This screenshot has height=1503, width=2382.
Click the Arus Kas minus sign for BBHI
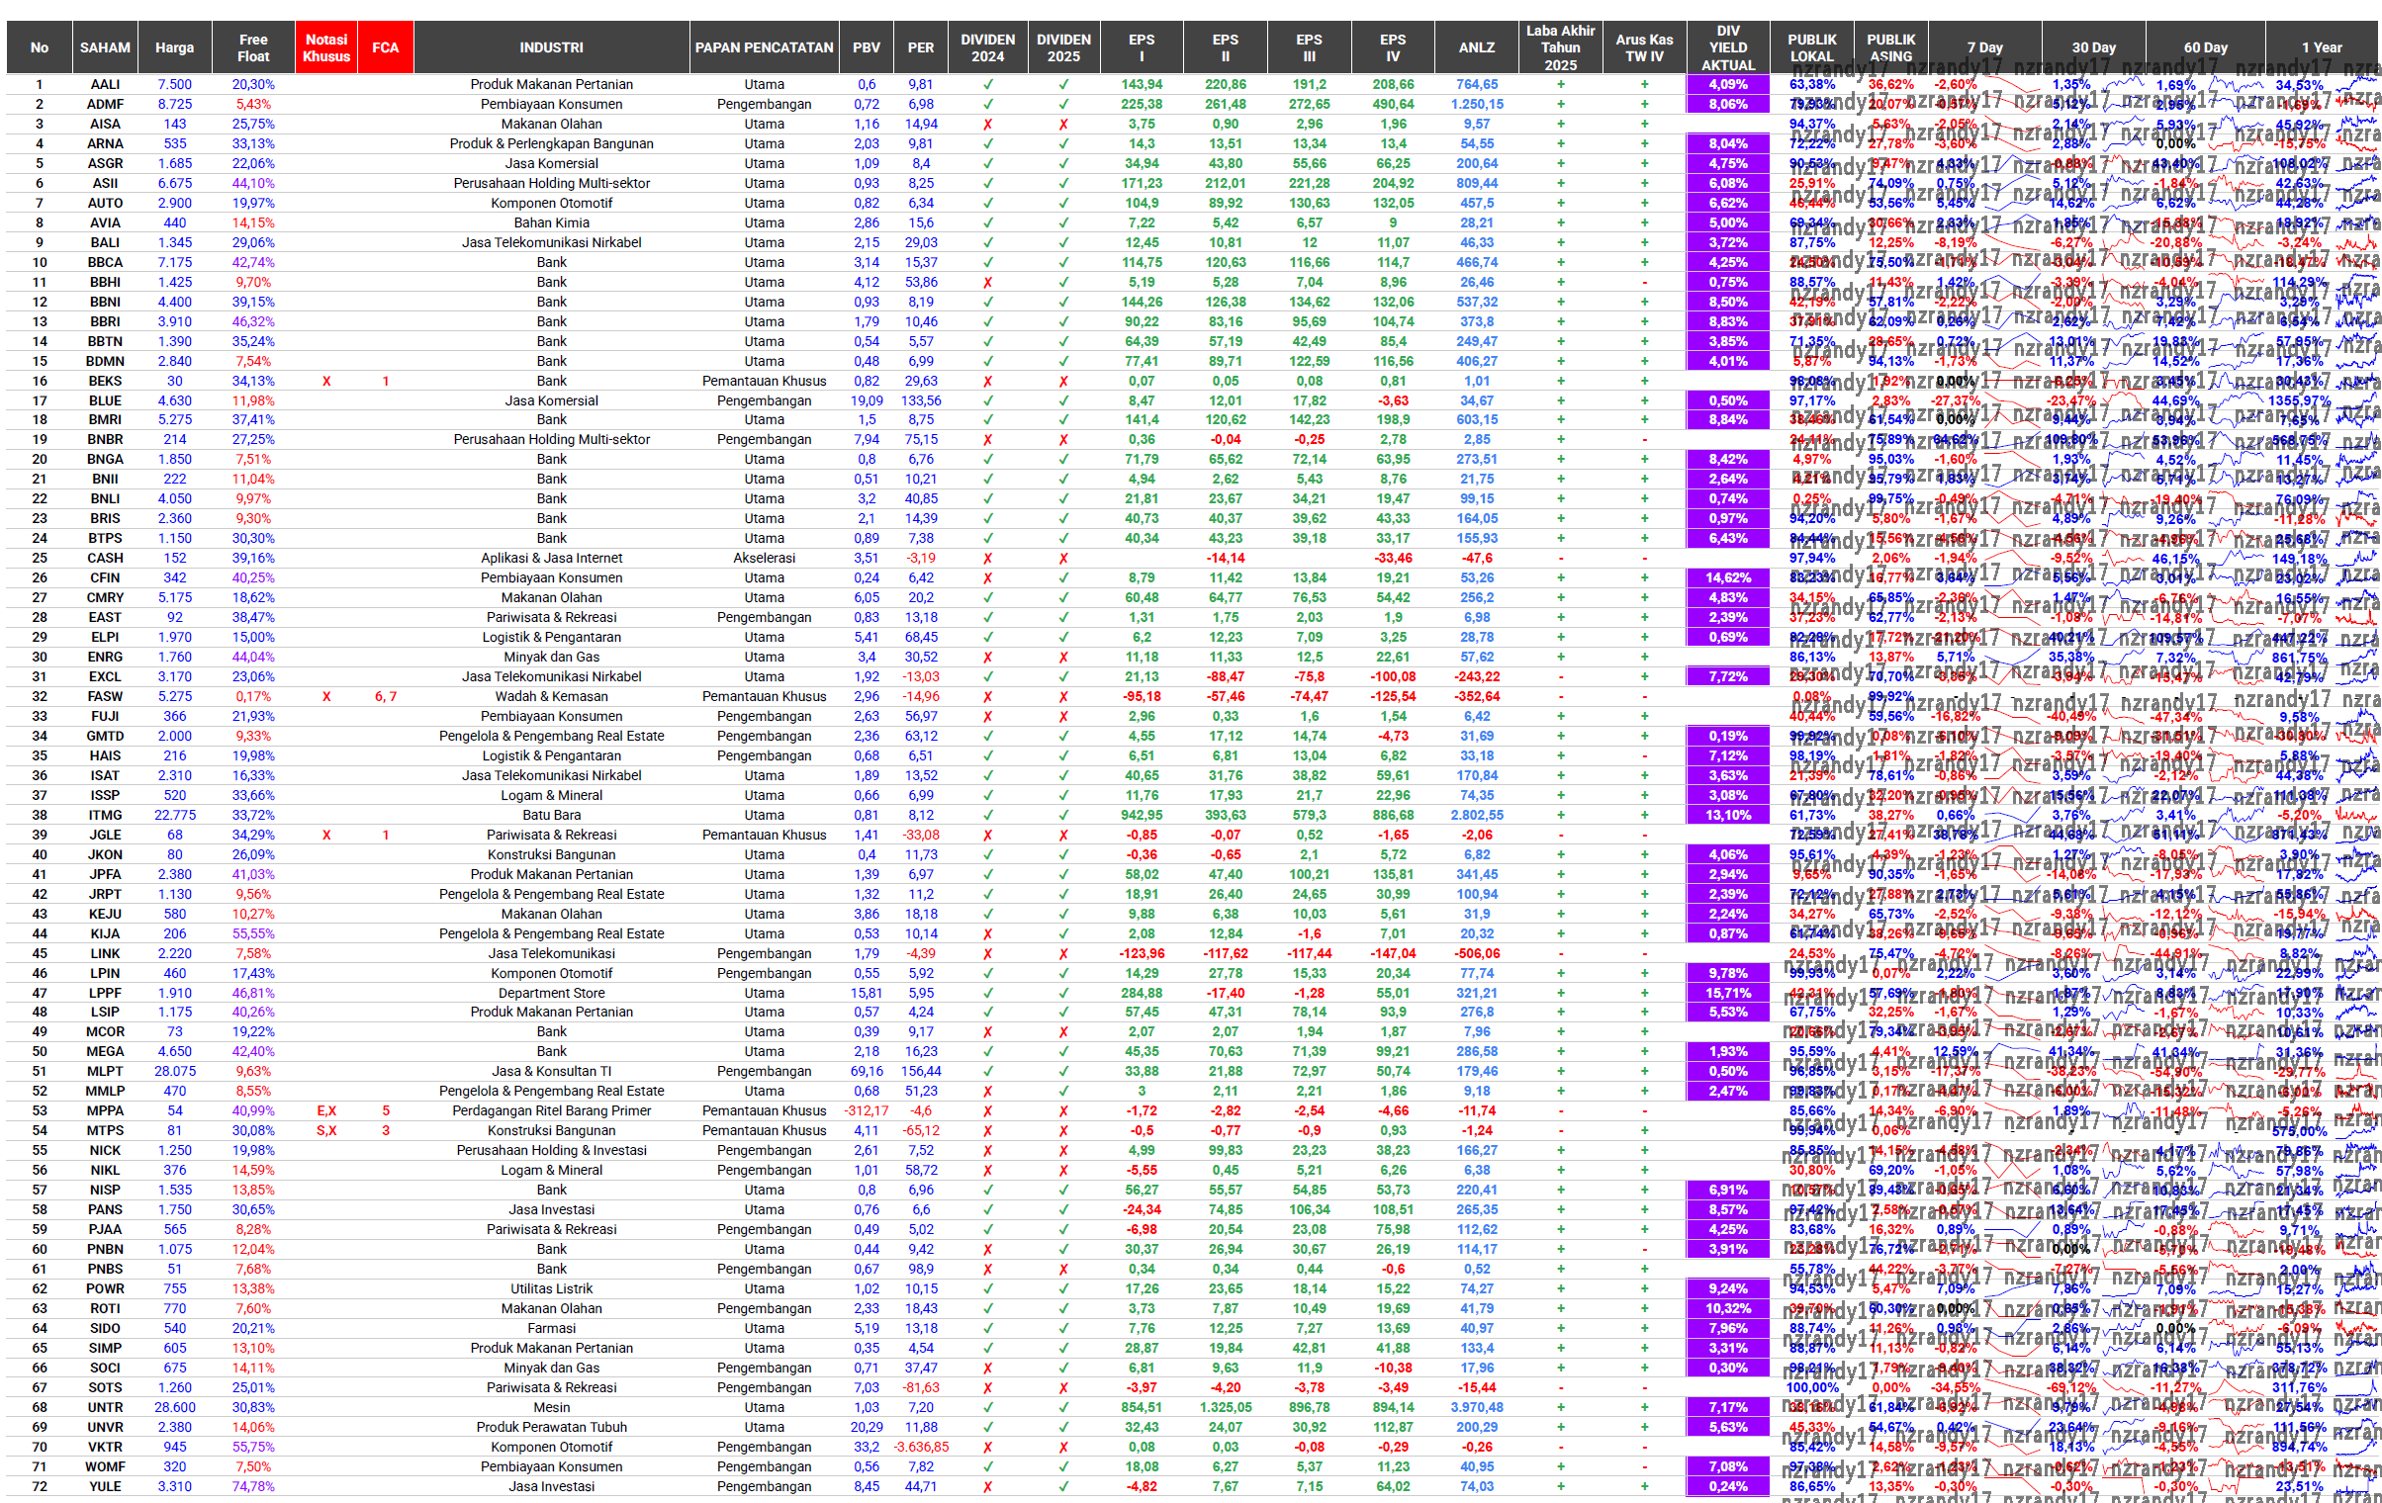[x=1644, y=283]
